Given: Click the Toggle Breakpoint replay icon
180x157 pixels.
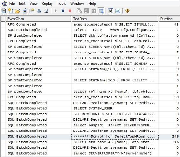Looking at the screenshot, I should click(94, 11).
